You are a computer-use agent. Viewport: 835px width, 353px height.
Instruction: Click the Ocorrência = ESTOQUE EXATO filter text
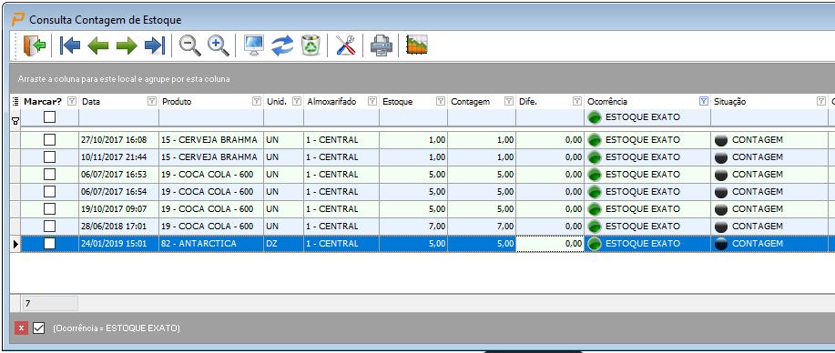(116, 328)
